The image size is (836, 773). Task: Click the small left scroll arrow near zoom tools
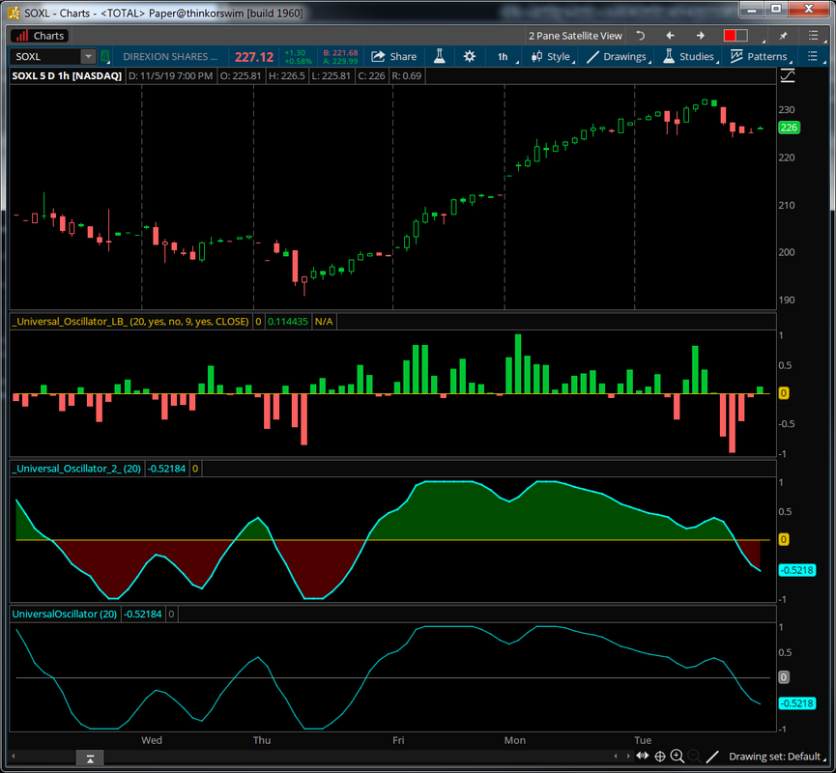click(616, 756)
